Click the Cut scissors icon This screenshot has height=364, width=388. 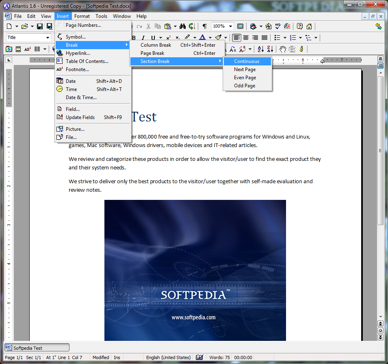[148, 26]
